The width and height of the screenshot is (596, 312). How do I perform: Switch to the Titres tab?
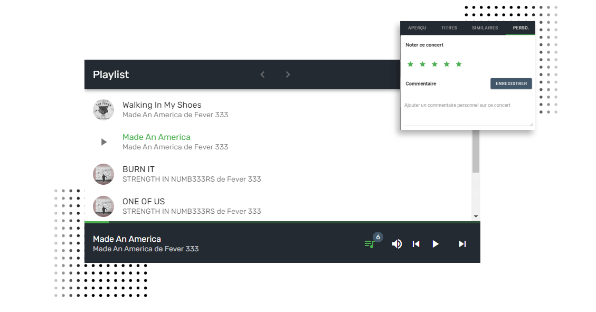[449, 28]
